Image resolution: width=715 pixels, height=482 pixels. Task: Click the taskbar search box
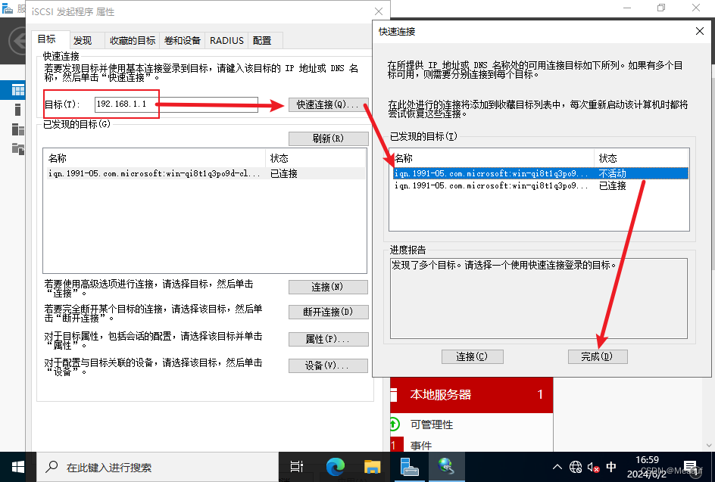click(158, 467)
